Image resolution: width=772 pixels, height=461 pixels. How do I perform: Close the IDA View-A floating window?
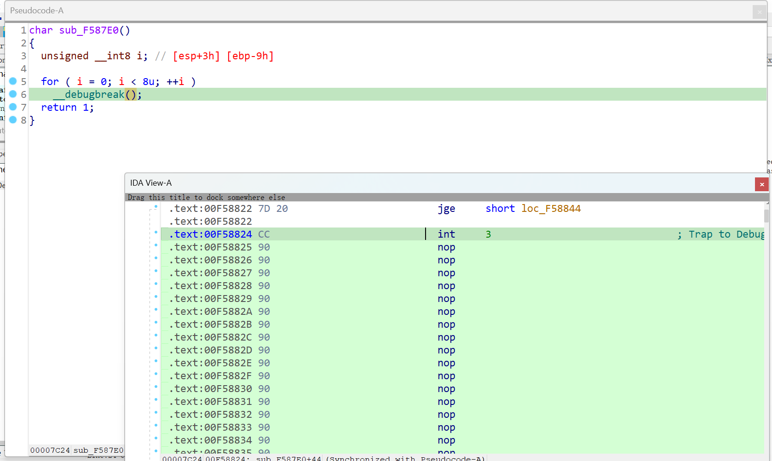click(762, 184)
